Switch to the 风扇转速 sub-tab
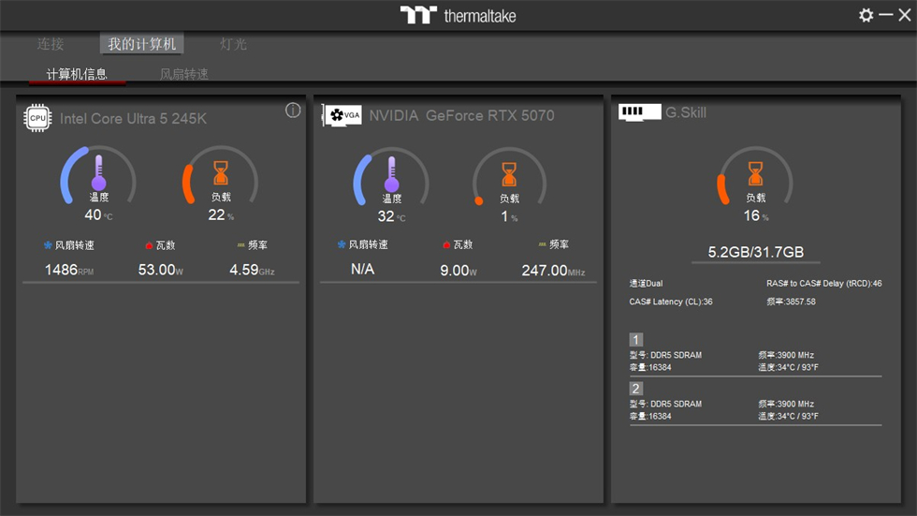 [183, 74]
